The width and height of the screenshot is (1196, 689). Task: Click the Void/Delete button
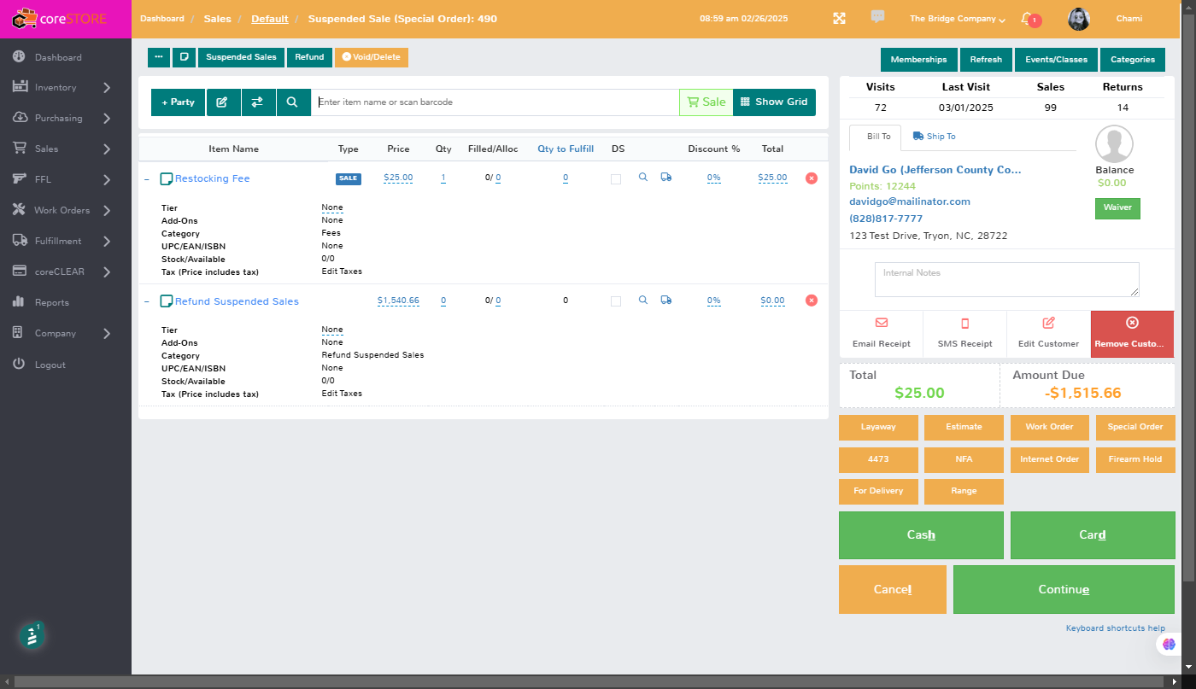tap(372, 57)
